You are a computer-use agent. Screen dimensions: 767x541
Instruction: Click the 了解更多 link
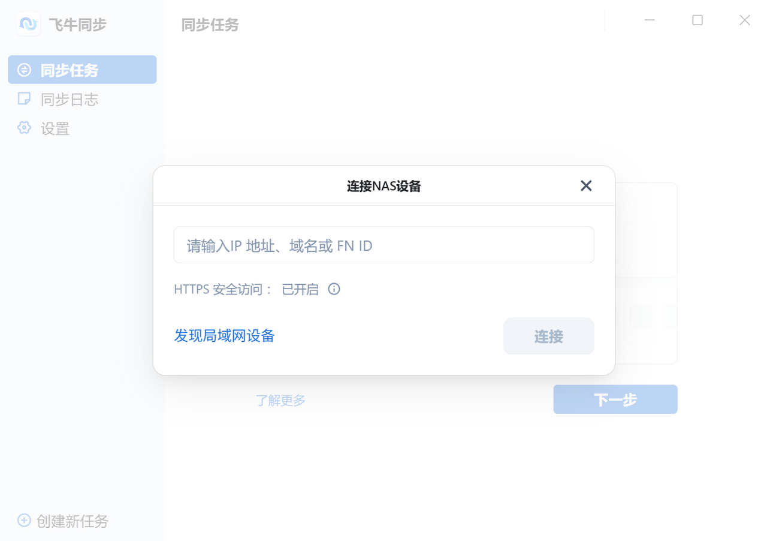click(x=280, y=400)
